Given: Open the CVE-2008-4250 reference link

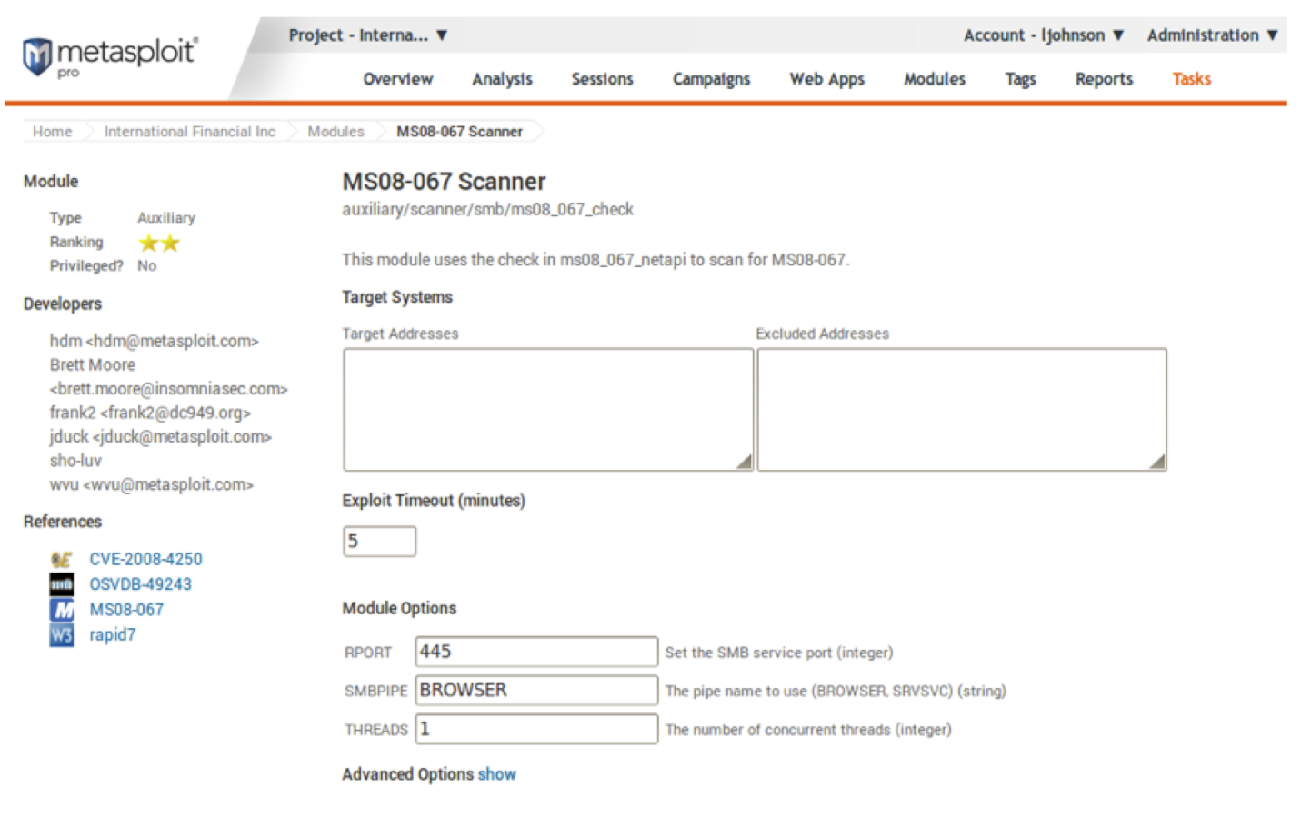Looking at the screenshot, I should tap(145, 560).
